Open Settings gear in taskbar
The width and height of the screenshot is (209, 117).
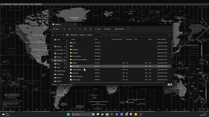[x=117, y=114]
